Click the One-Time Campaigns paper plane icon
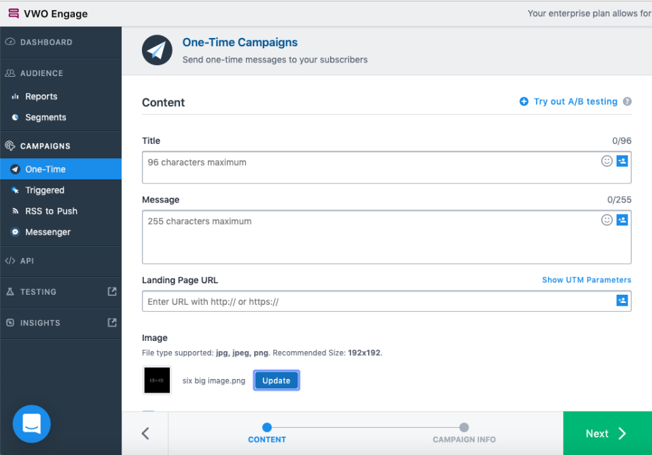The width and height of the screenshot is (652, 455). (157, 50)
